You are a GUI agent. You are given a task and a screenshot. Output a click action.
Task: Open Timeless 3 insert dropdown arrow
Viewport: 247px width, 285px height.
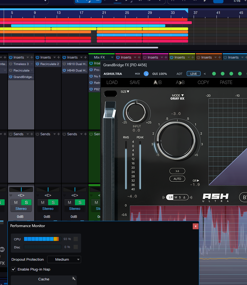click(32, 64)
